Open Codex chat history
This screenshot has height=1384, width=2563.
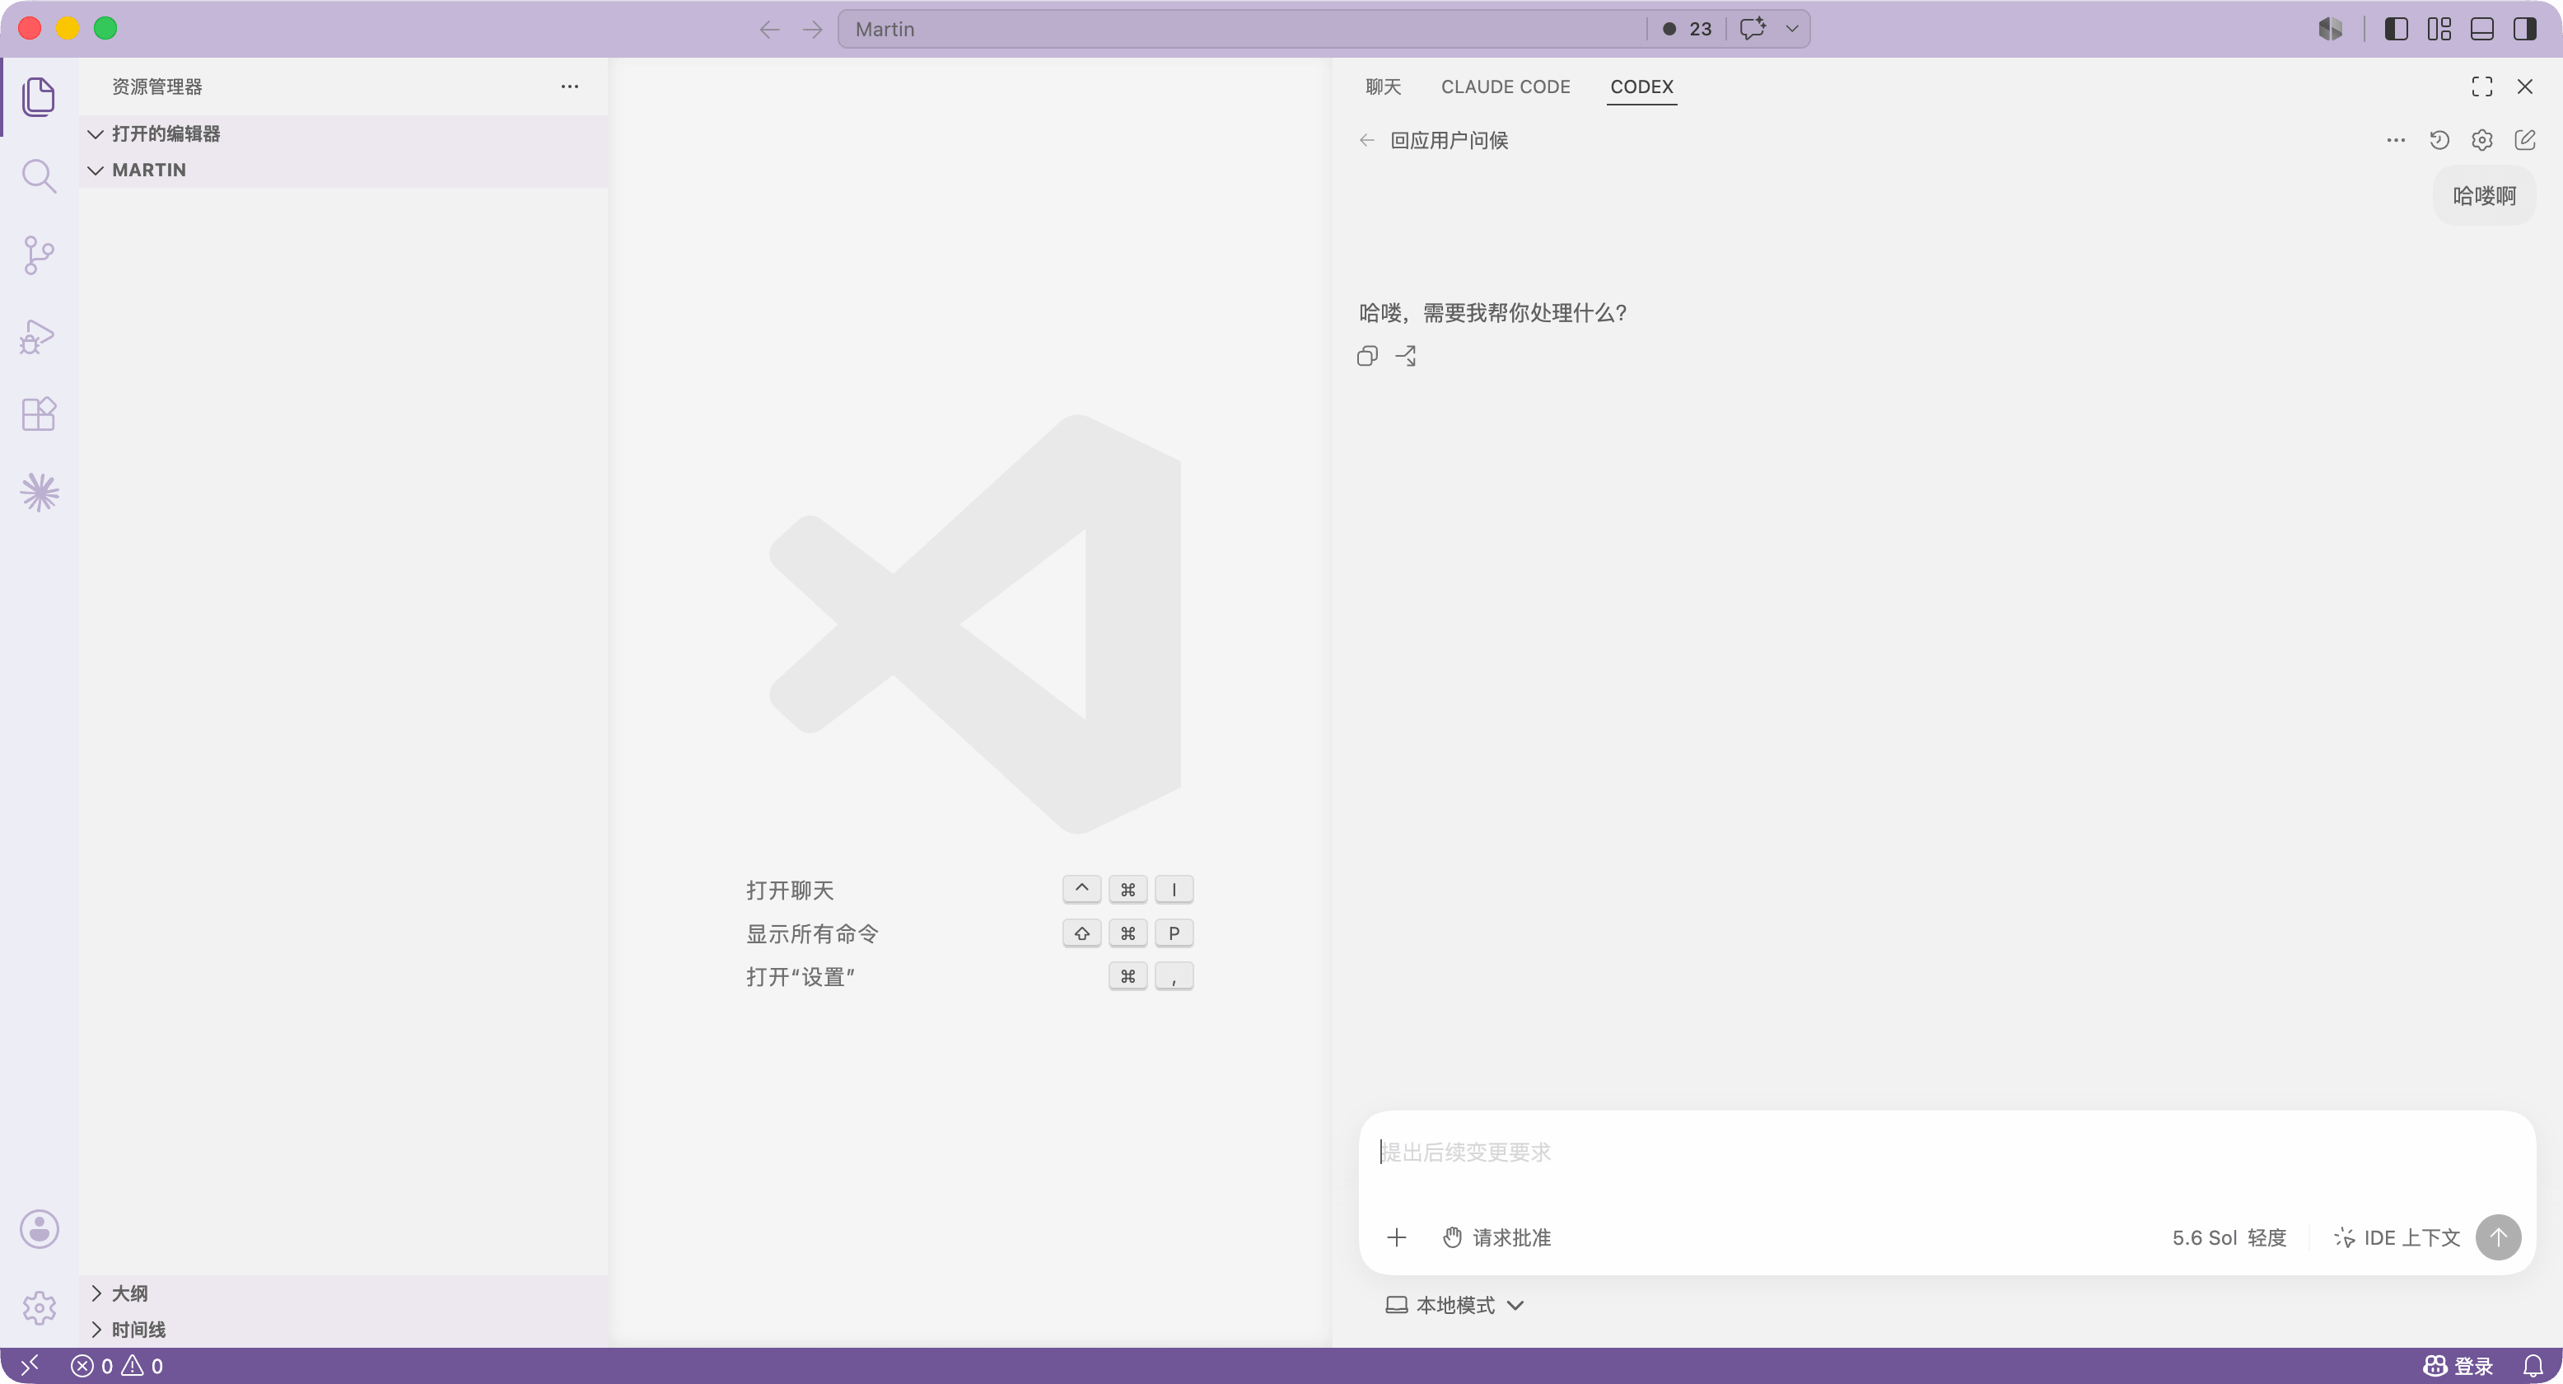pos(2439,140)
